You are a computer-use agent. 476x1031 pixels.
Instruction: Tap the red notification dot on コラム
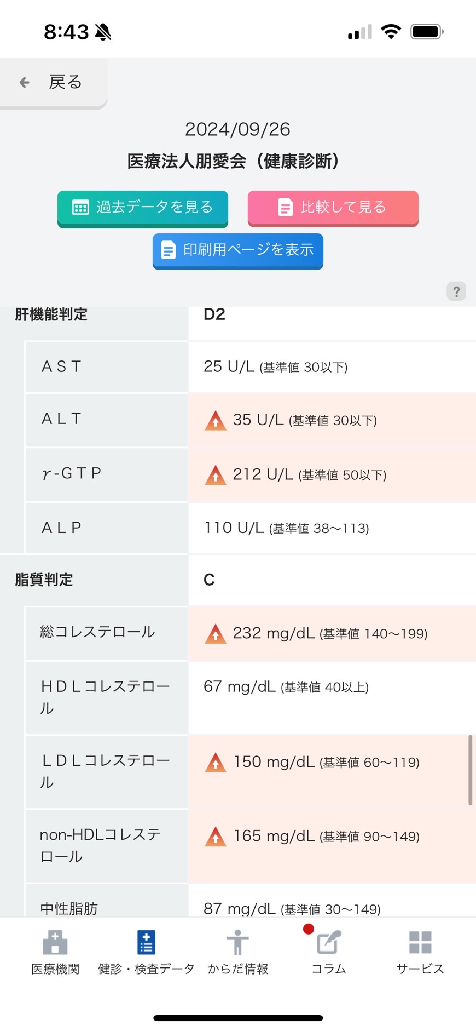(308, 929)
